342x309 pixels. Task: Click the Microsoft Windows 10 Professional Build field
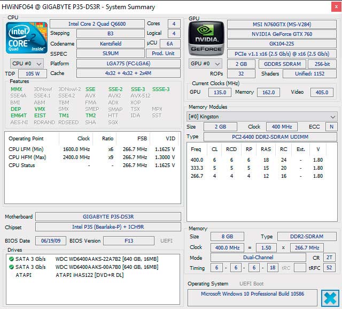252,298
